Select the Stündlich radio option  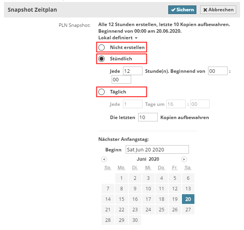click(102, 59)
